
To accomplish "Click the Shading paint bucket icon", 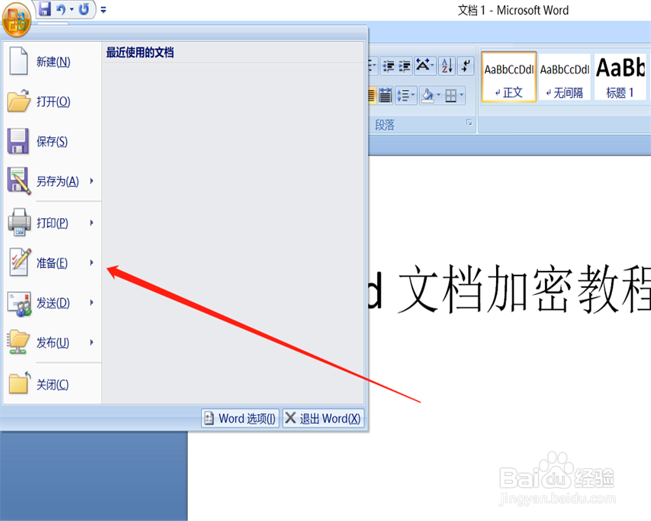I will pyautogui.click(x=427, y=96).
